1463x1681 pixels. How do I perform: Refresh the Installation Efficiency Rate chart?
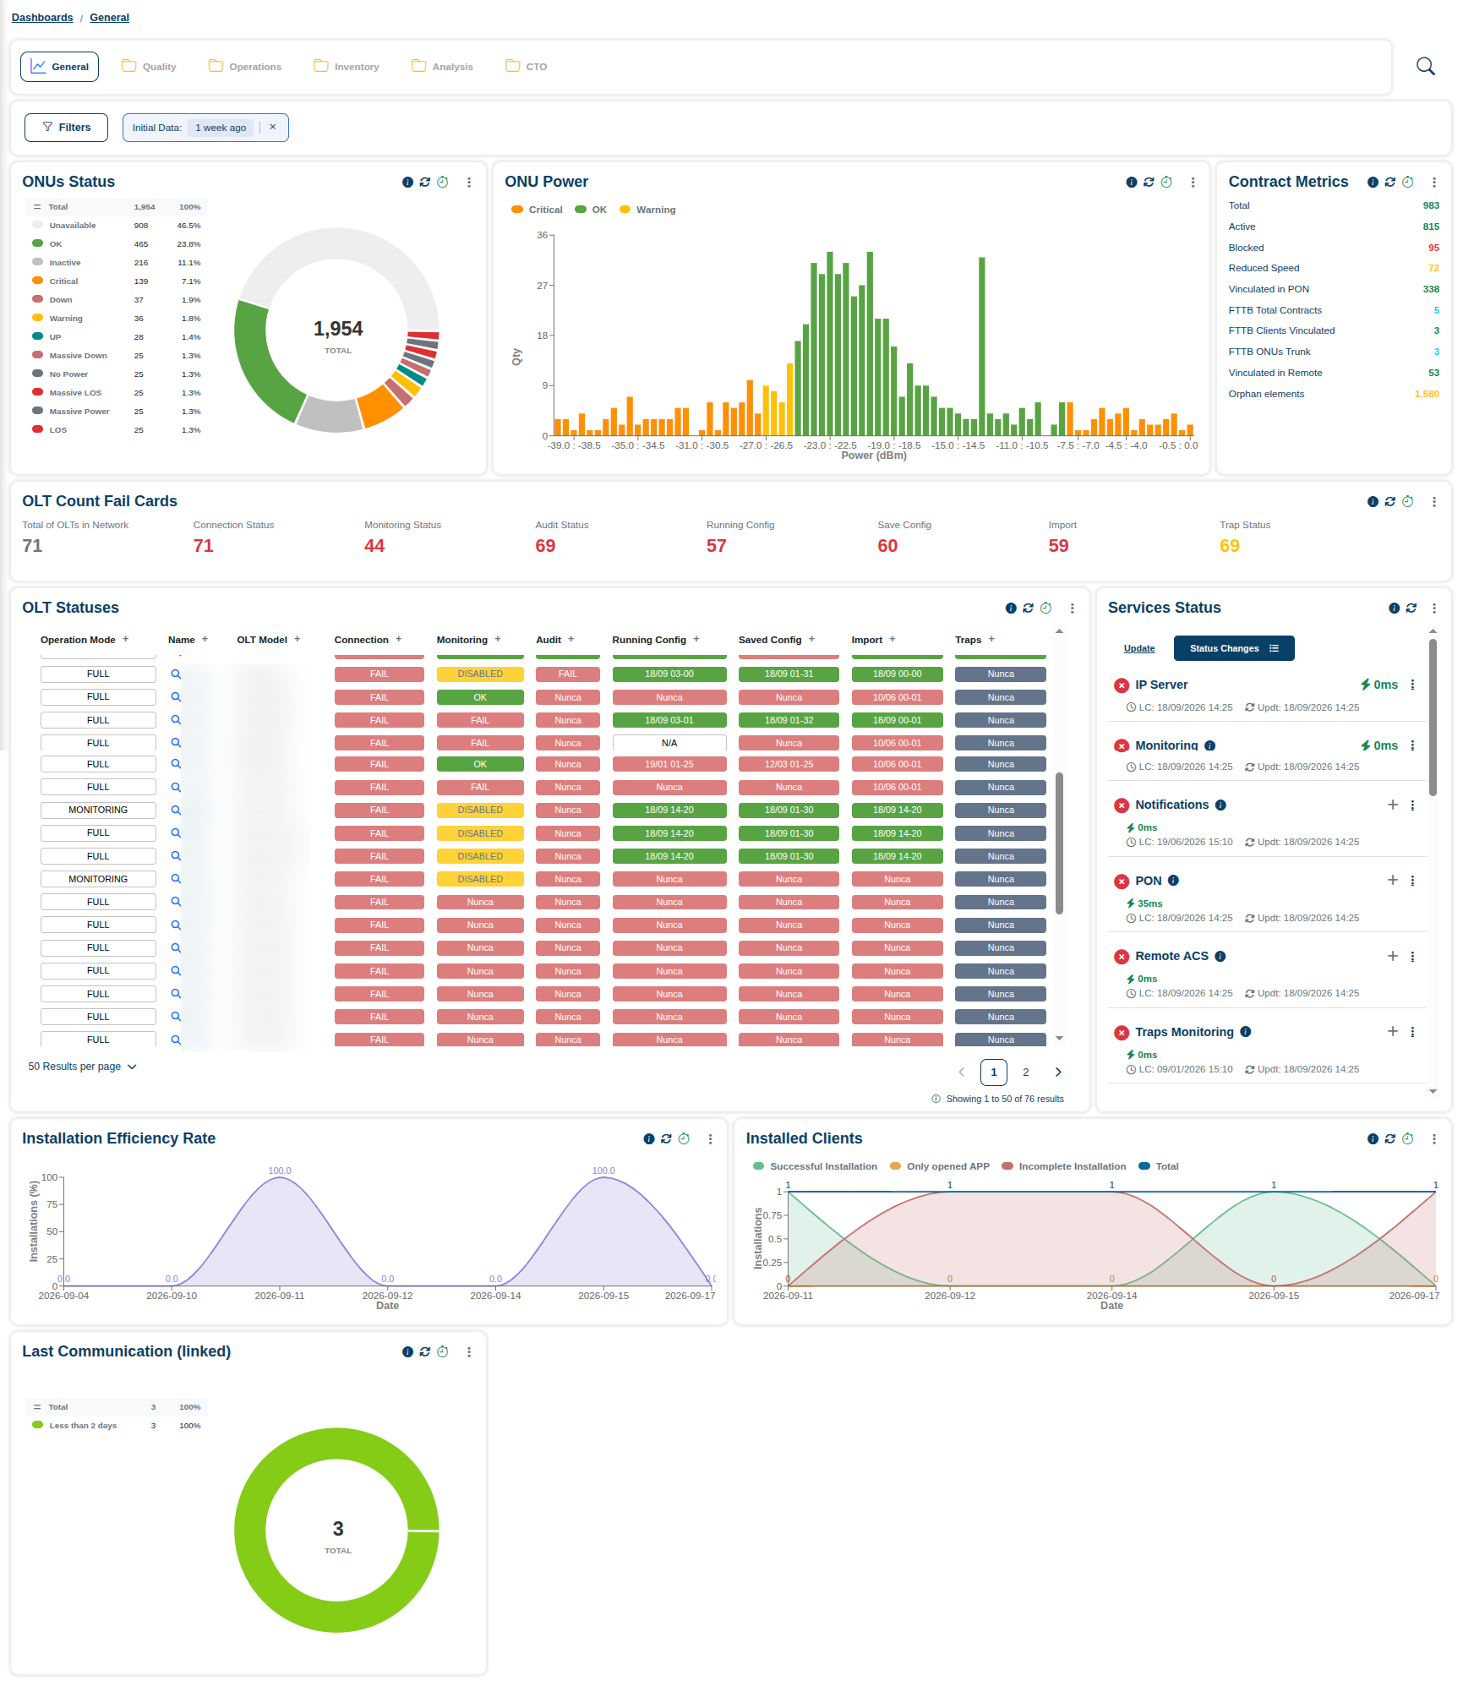point(666,1138)
